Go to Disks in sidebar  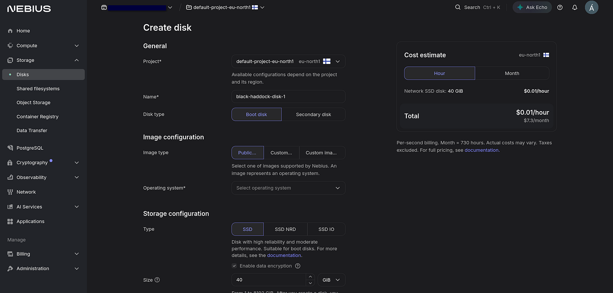click(43, 75)
